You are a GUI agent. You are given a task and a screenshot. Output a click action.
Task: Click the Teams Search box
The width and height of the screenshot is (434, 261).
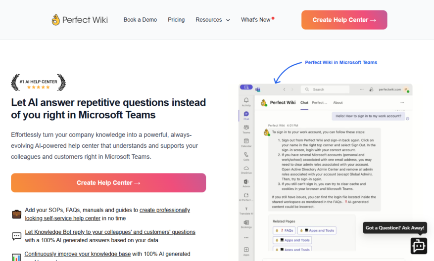click(x=325, y=89)
